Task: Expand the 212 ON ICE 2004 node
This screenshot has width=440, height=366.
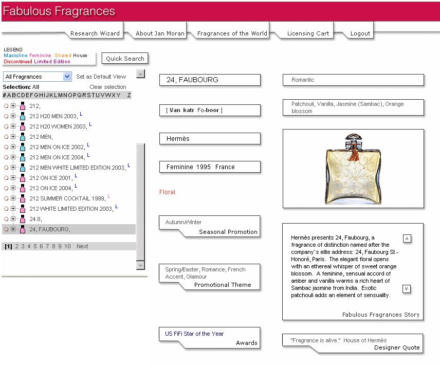Action: [x=13, y=188]
